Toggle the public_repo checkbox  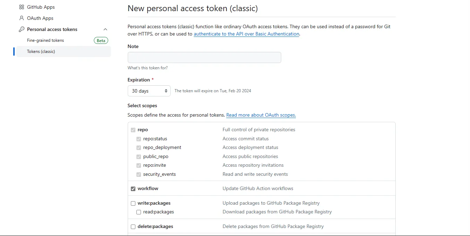(139, 157)
